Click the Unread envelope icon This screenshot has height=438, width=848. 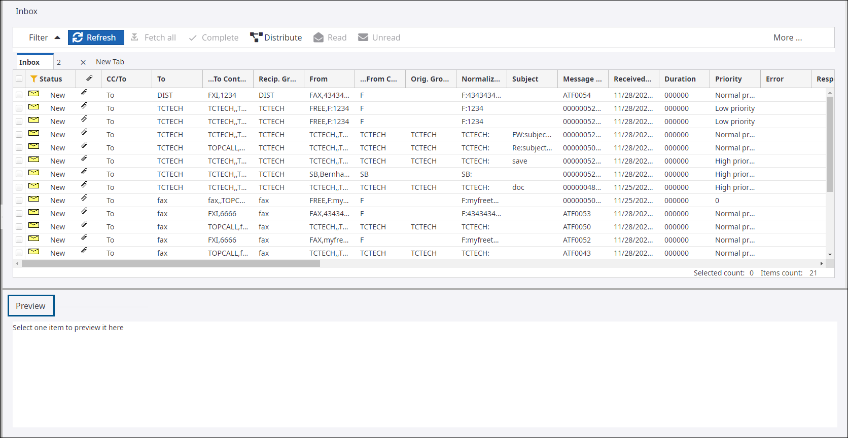[363, 37]
